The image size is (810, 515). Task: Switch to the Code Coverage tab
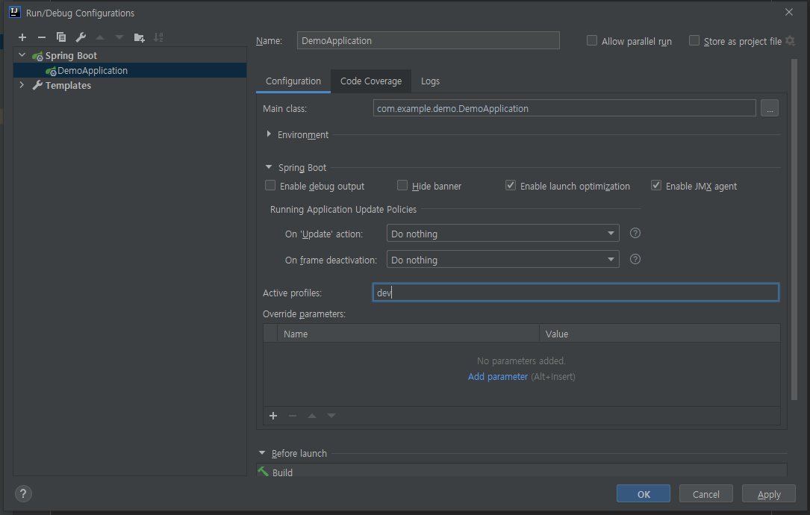click(371, 81)
